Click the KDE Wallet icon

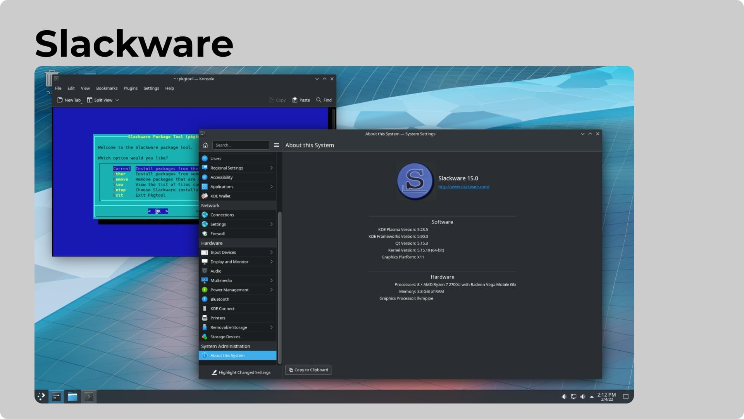(x=205, y=196)
